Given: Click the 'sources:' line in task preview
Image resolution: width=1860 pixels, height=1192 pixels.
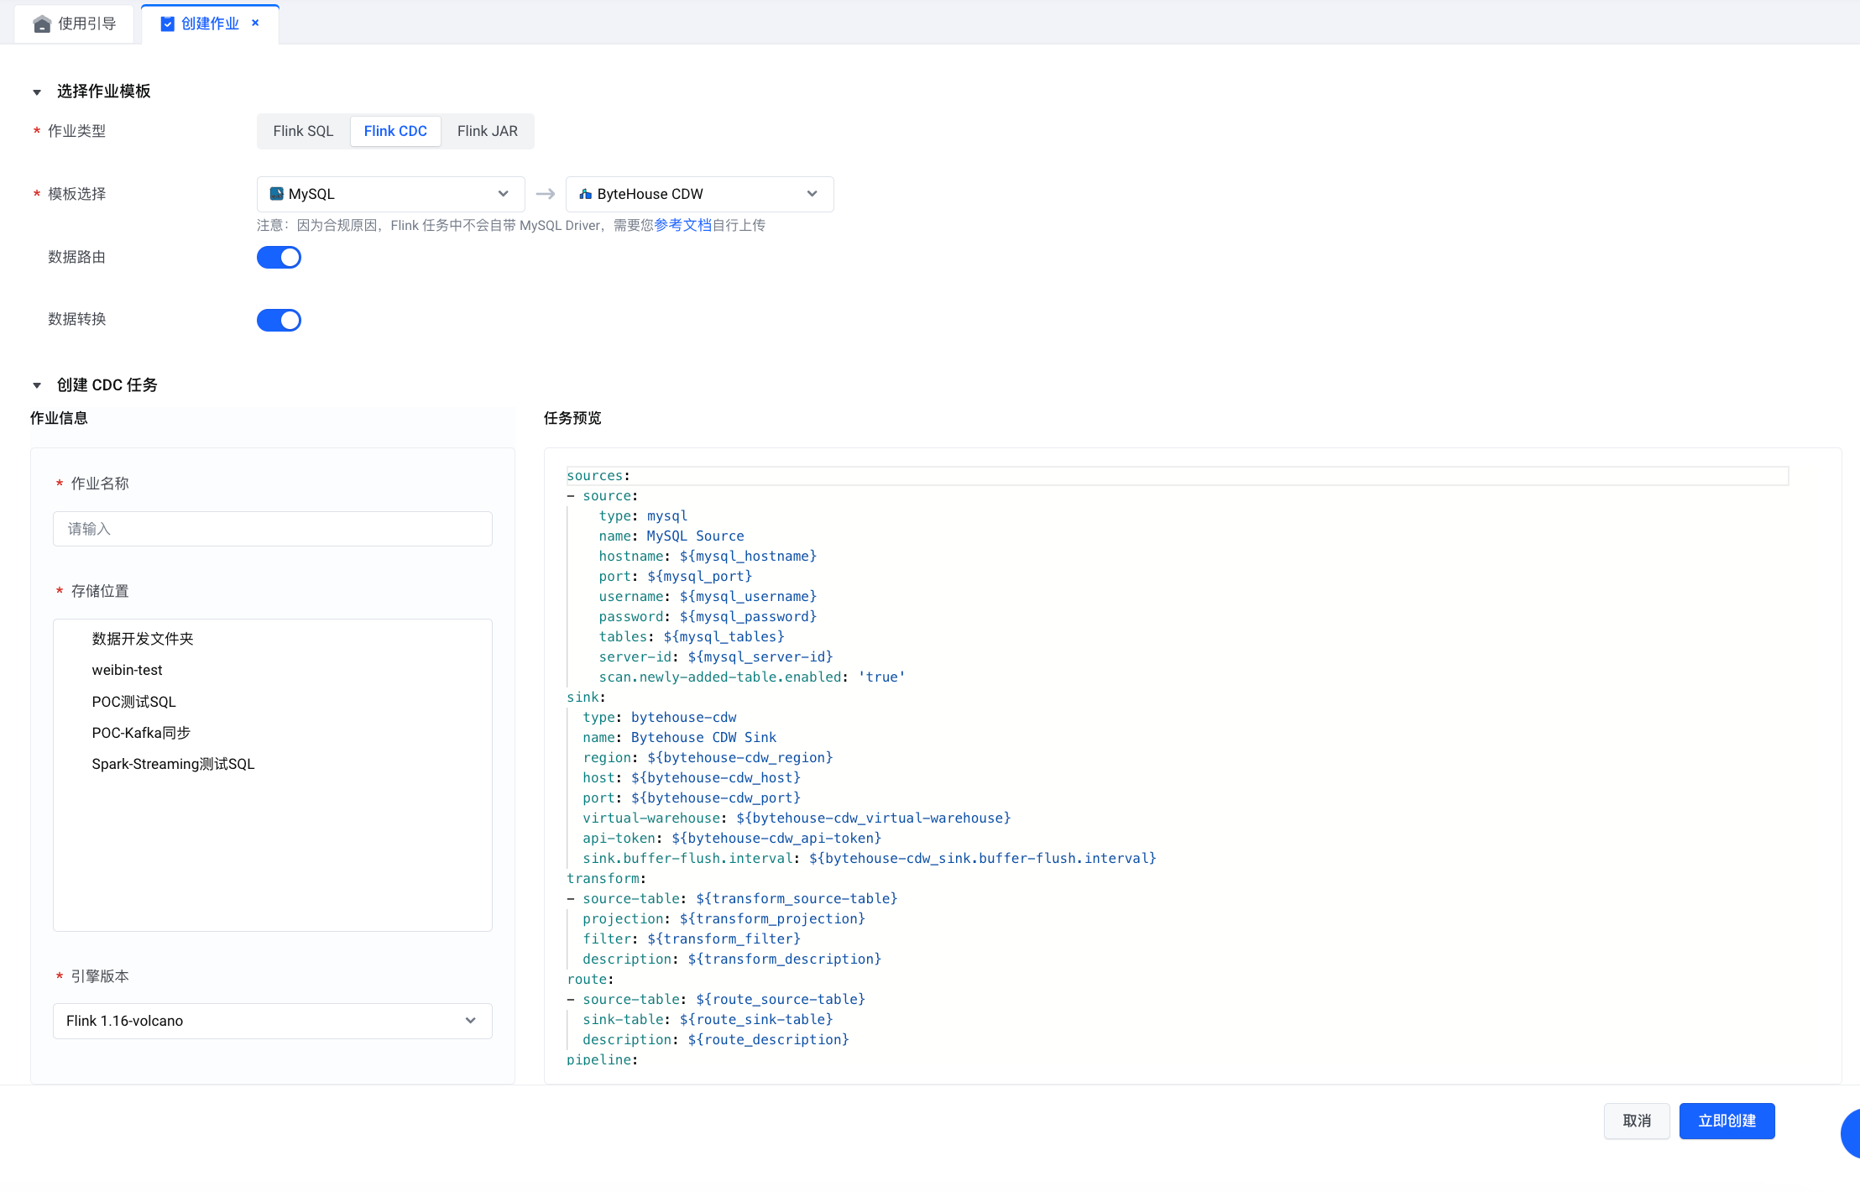Looking at the screenshot, I should (598, 476).
